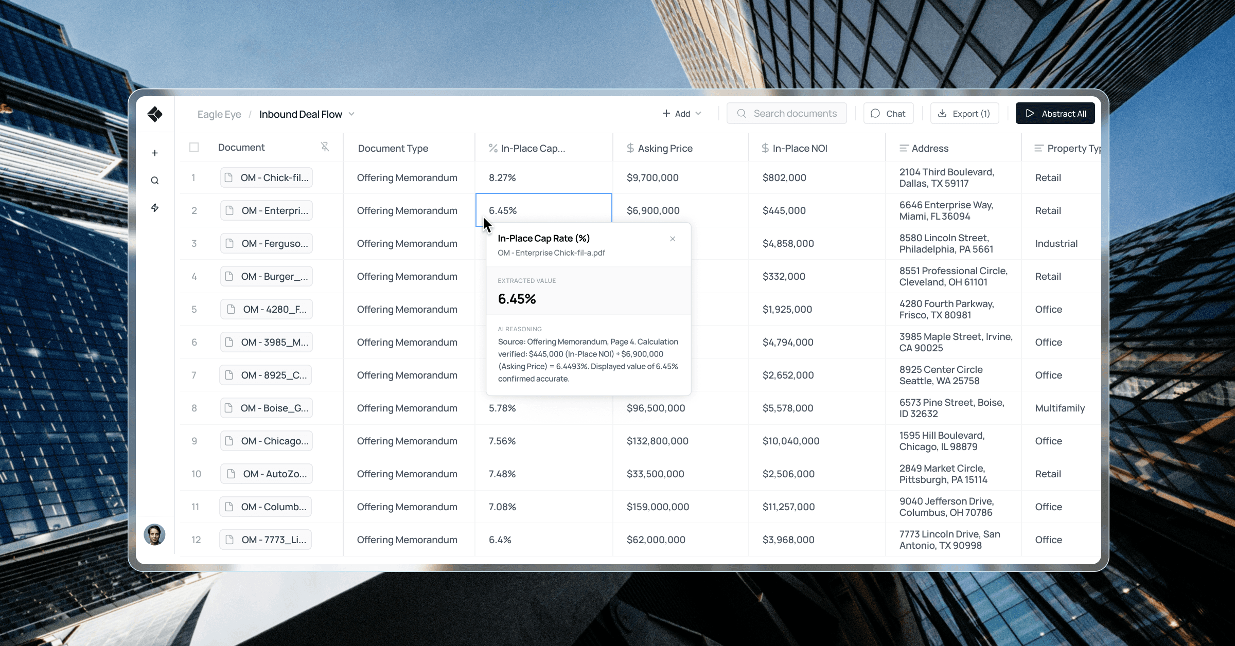The width and height of the screenshot is (1235, 646).
Task: Open the OM - Boise_G document chip
Action: [x=267, y=408]
